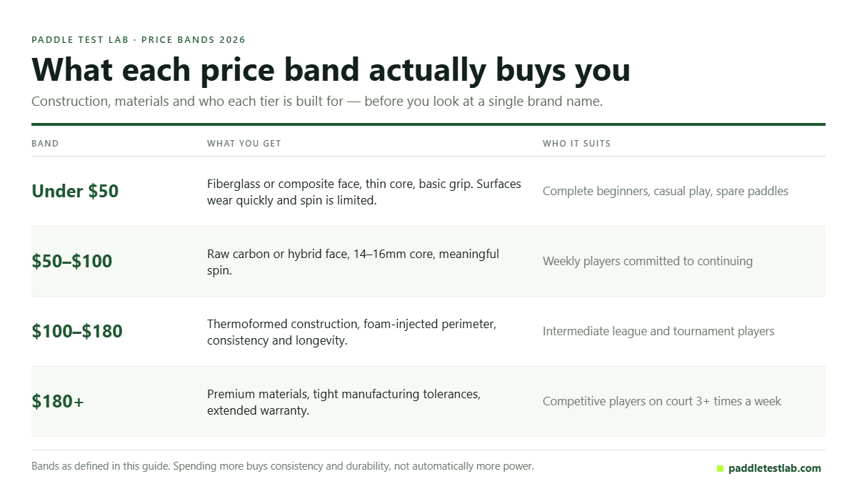The height and width of the screenshot is (499, 857).
Task: Click the premium materials description
Action: coord(344,402)
